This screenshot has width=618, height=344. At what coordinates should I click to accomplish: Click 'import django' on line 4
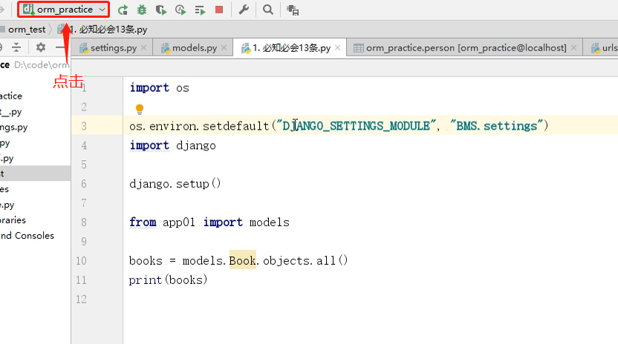[x=172, y=145]
